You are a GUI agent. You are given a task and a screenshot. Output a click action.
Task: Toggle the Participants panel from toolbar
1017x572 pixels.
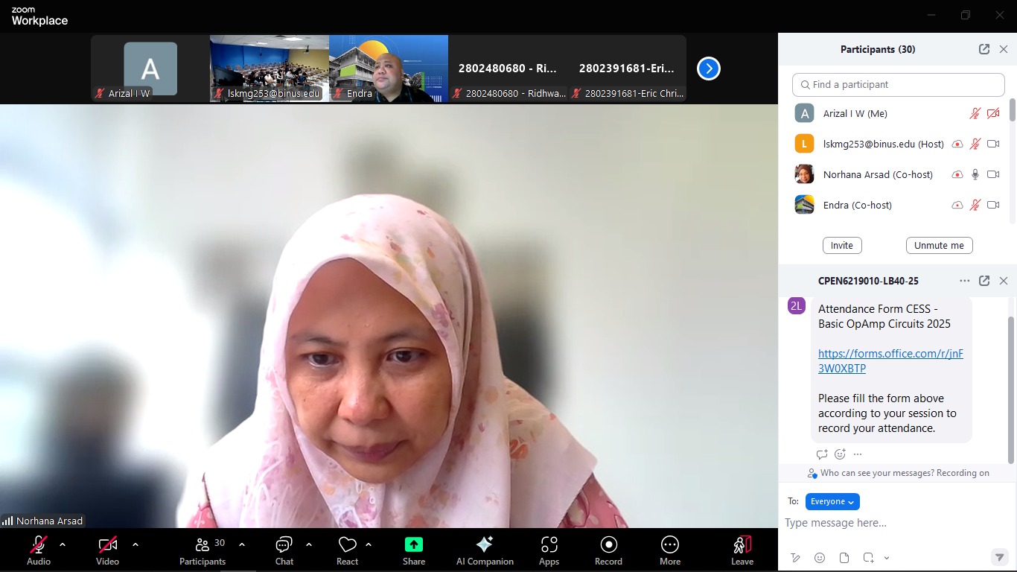203,550
